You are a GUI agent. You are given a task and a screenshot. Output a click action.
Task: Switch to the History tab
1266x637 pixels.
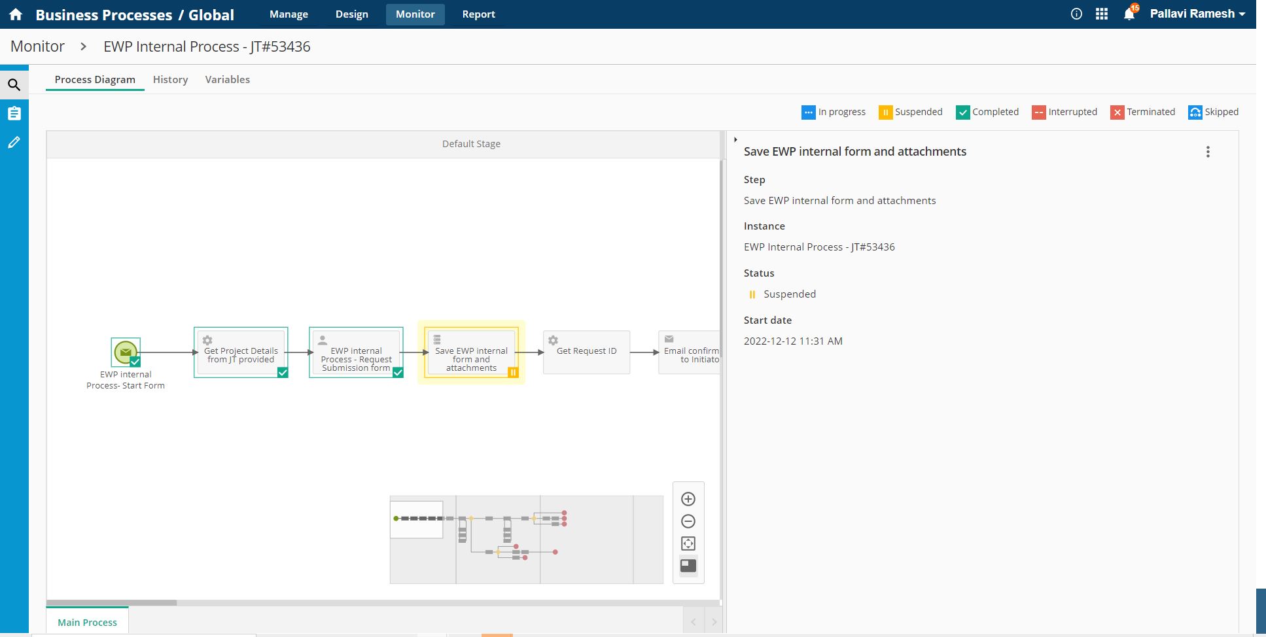[170, 80]
